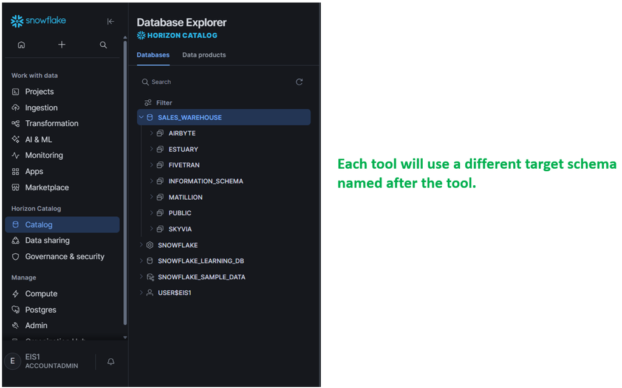
Task: Click the Ingestion cloud icon
Action: [x=15, y=107]
